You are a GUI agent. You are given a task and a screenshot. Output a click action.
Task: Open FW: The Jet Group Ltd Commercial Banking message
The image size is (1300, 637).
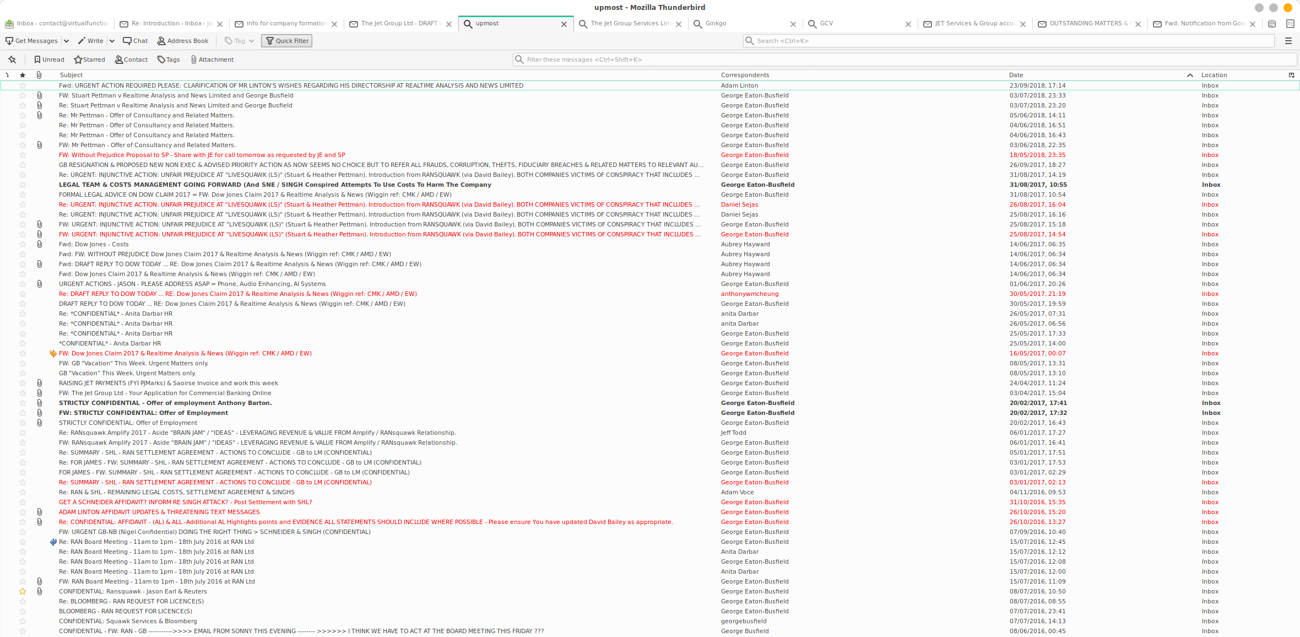(650, 393)
